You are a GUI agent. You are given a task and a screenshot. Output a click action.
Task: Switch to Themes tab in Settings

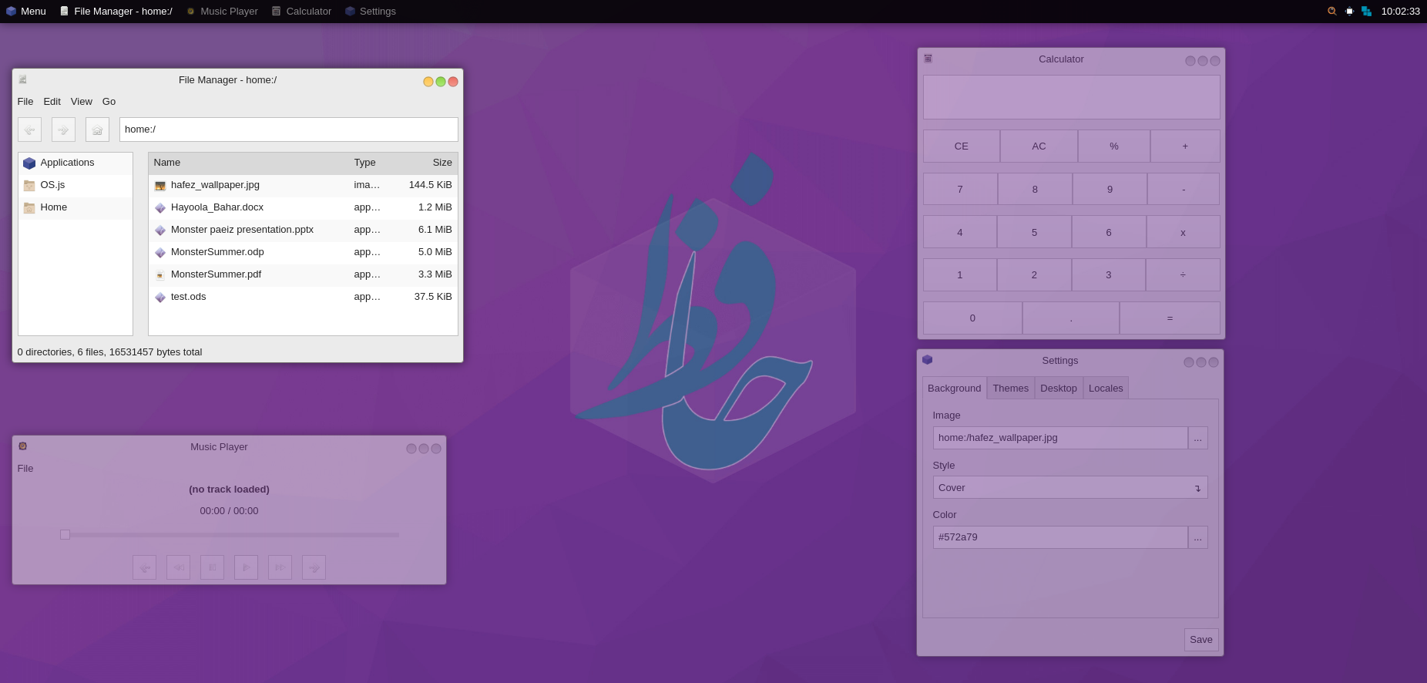click(1011, 388)
